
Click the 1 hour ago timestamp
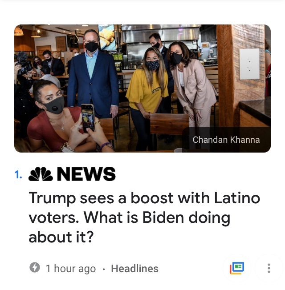click(x=71, y=269)
